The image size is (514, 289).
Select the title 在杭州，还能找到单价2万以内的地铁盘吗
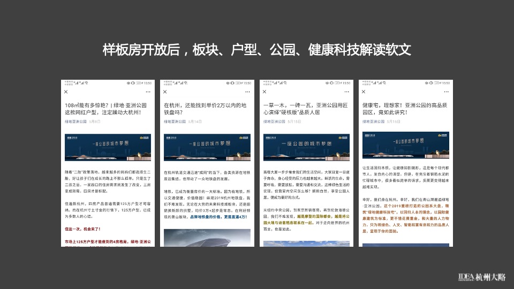click(205, 109)
